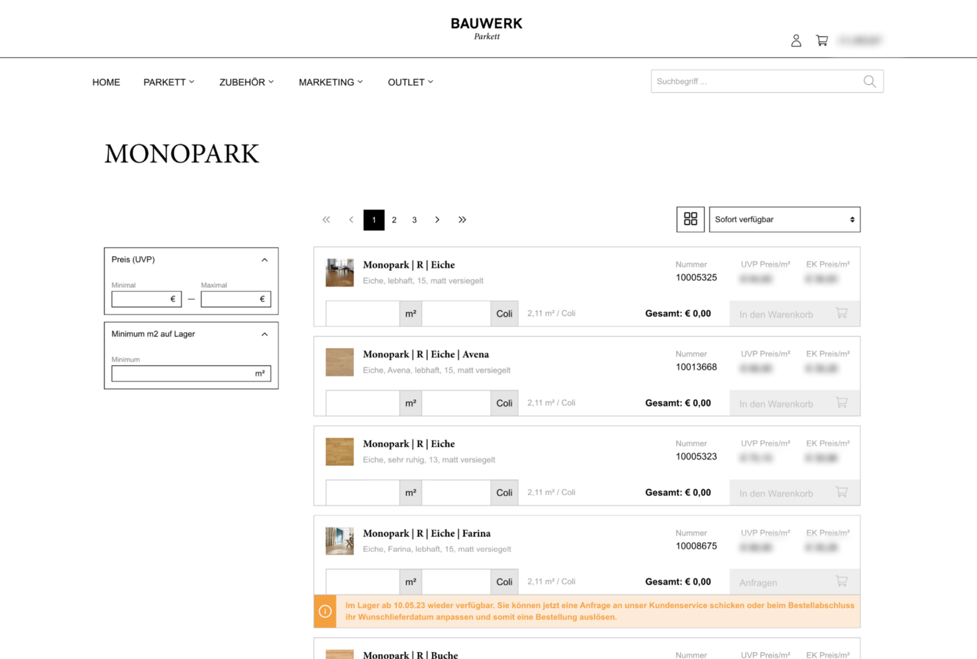
Task: Click the Suchbegriff search field
Action: click(756, 82)
